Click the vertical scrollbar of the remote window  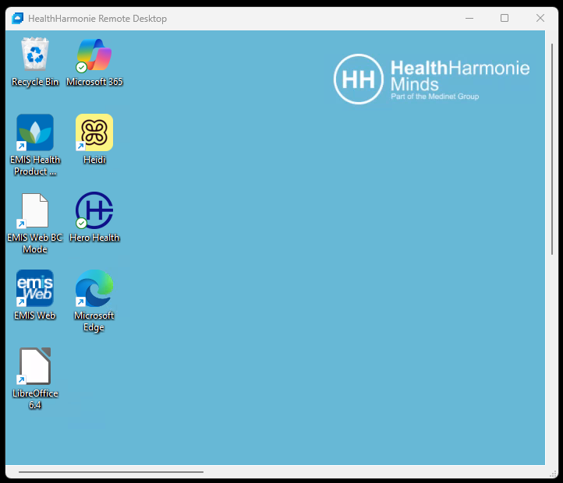552,150
